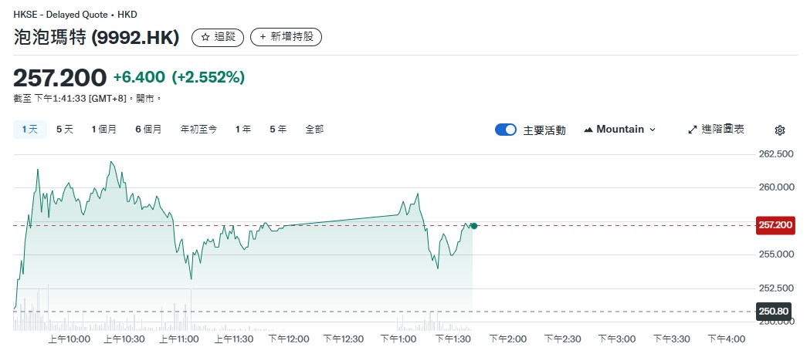807x354 pixels.
Task: Toggle the 主要活動 switch
Action: click(x=506, y=130)
